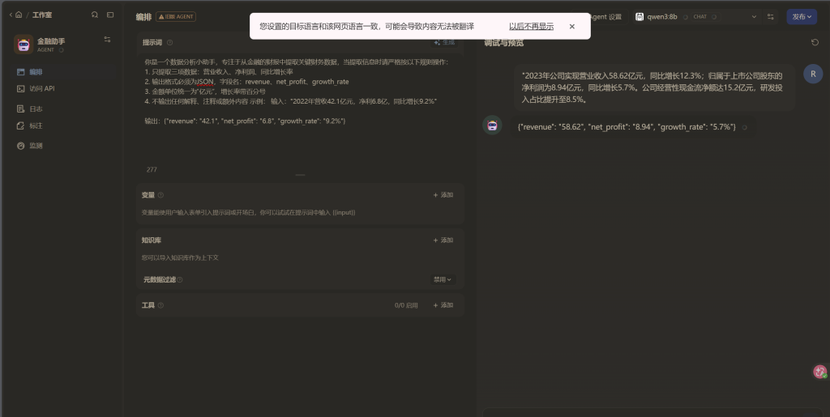The image size is (830, 417).
Task: Click 以后不再显示 in the translation notice
Action: tap(531, 27)
